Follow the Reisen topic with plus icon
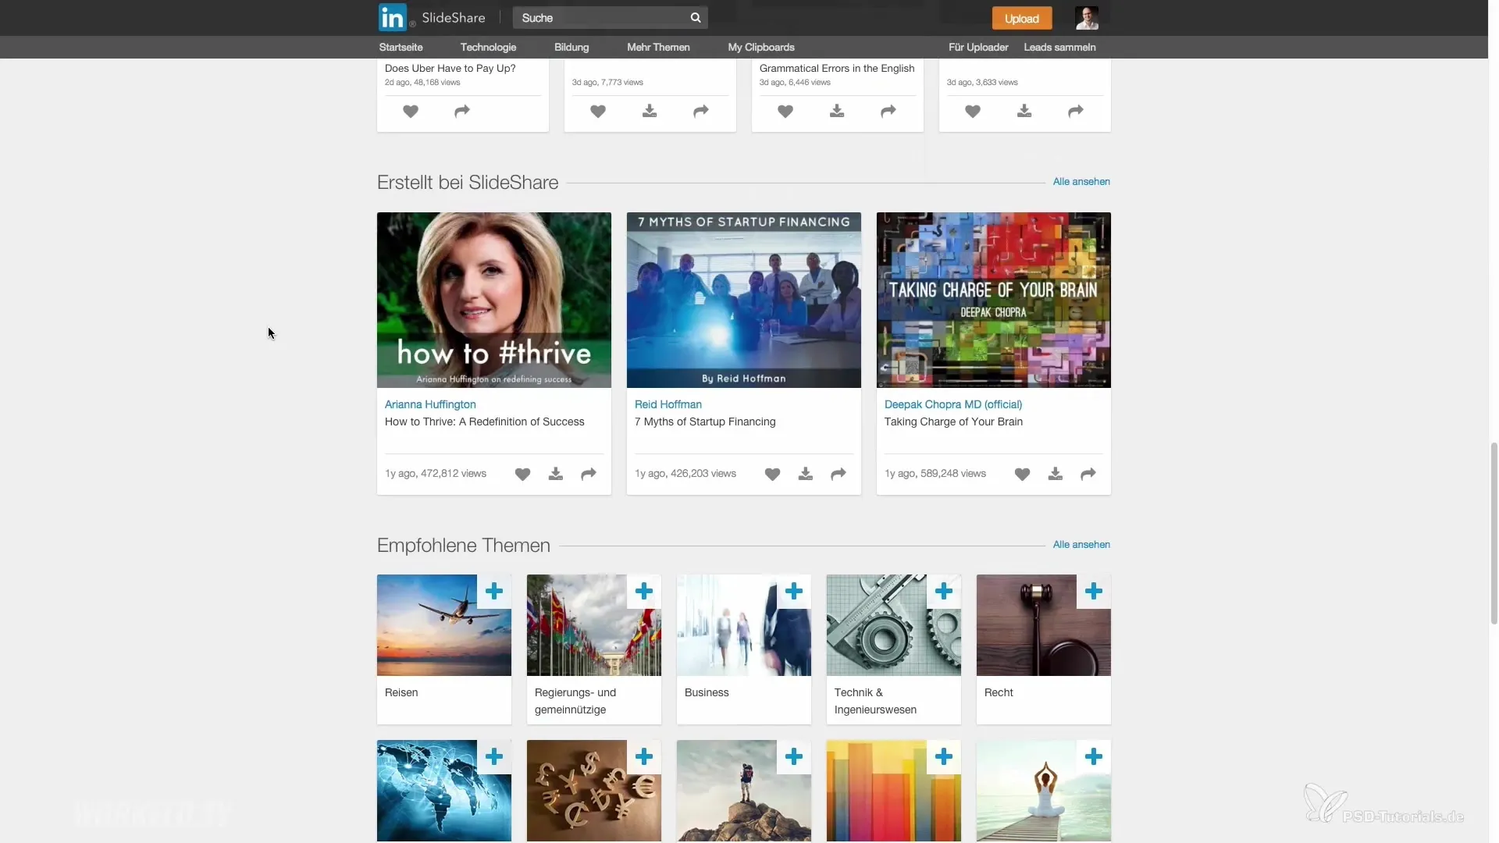1499x843 pixels. click(x=494, y=592)
